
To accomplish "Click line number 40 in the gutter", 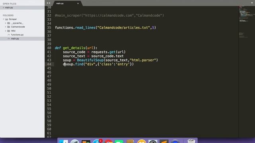I will pos(49,48).
